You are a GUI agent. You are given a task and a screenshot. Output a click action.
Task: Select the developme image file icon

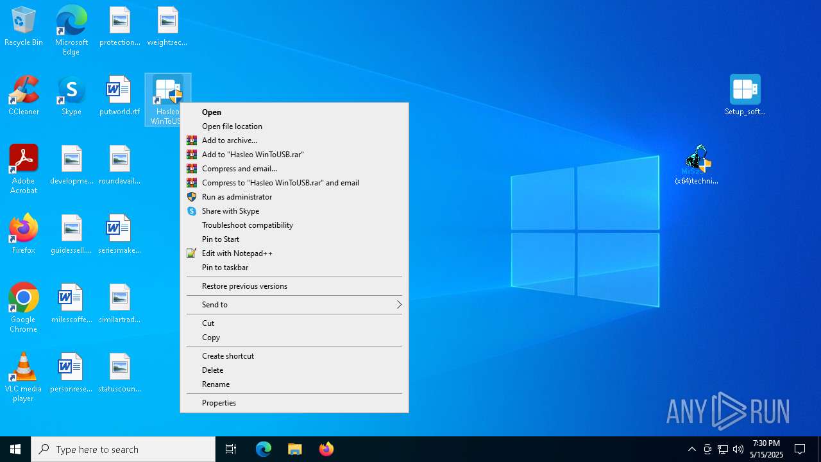pos(71,166)
